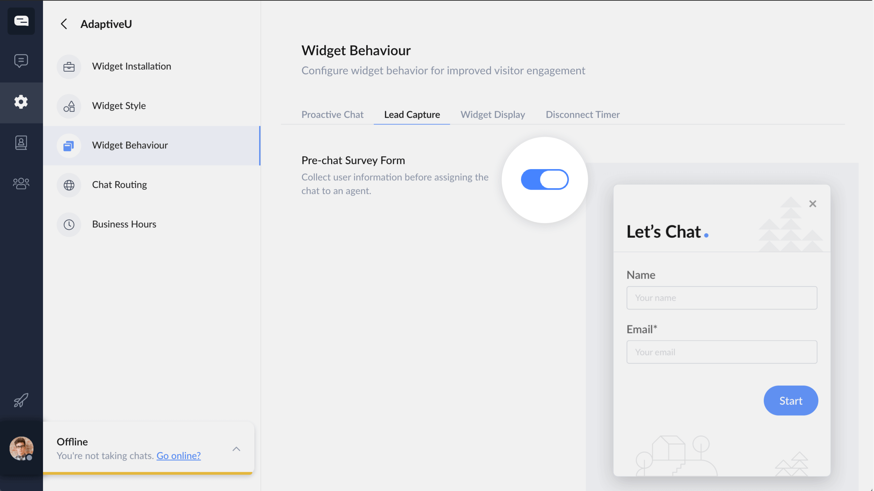Open the Teams panel icon
Viewport: 874px width, 491px height.
click(x=21, y=183)
